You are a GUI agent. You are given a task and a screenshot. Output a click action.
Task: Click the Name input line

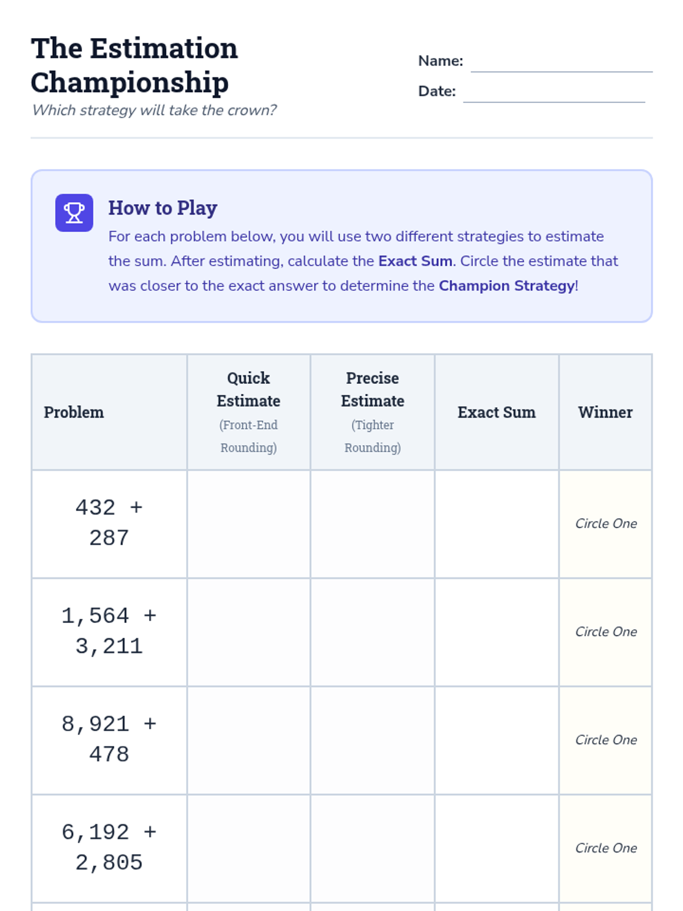click(x=561, y=63)
